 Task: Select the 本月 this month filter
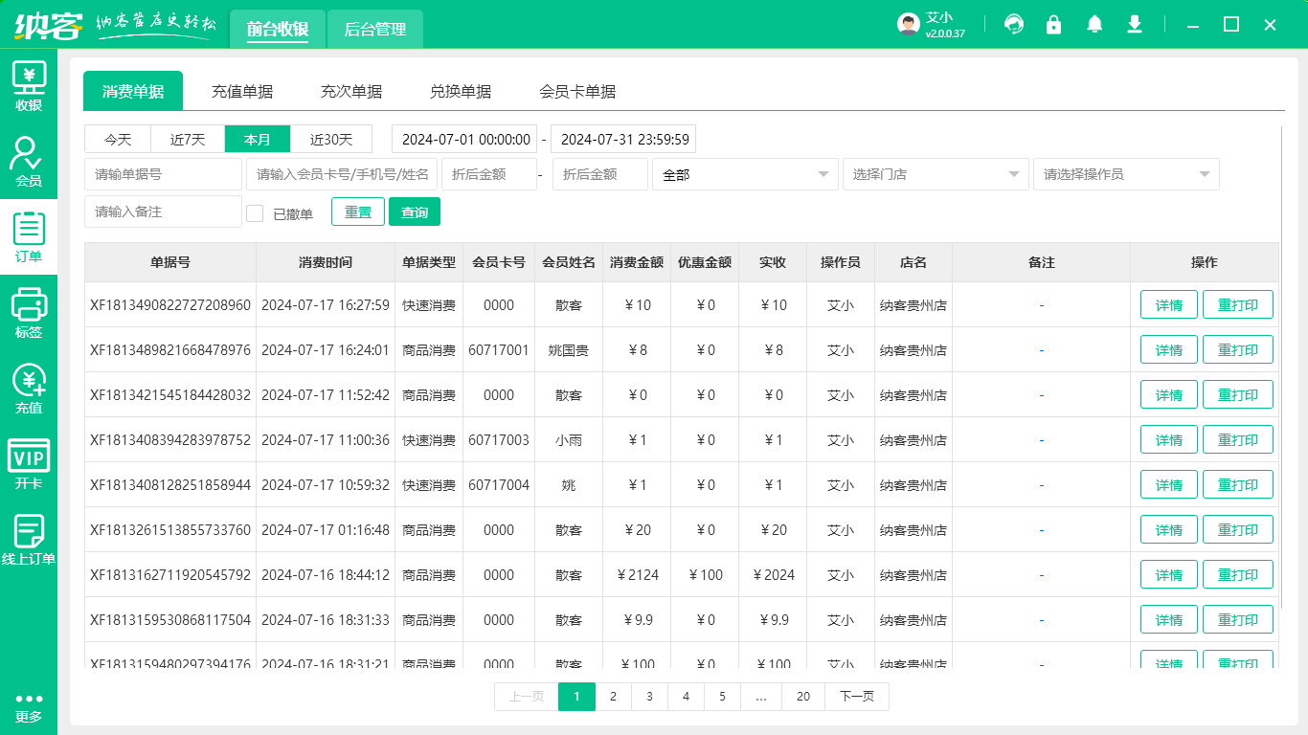257,139
